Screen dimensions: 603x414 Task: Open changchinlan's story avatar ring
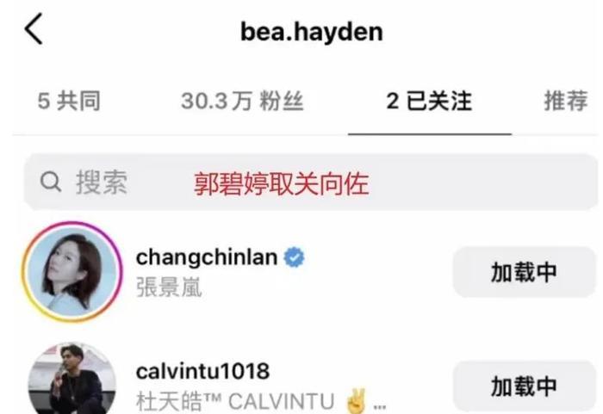click(x=71, y=271)
